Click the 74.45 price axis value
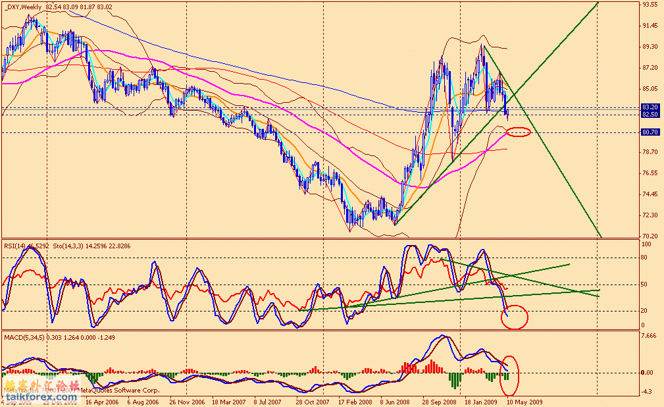 (x=650, y=194)
